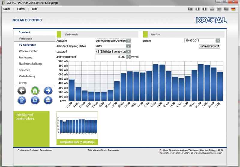Select the Verkabelung step
Image resolution: width=240 pixels, height=167 pixels.
click(x=27, y=76)
